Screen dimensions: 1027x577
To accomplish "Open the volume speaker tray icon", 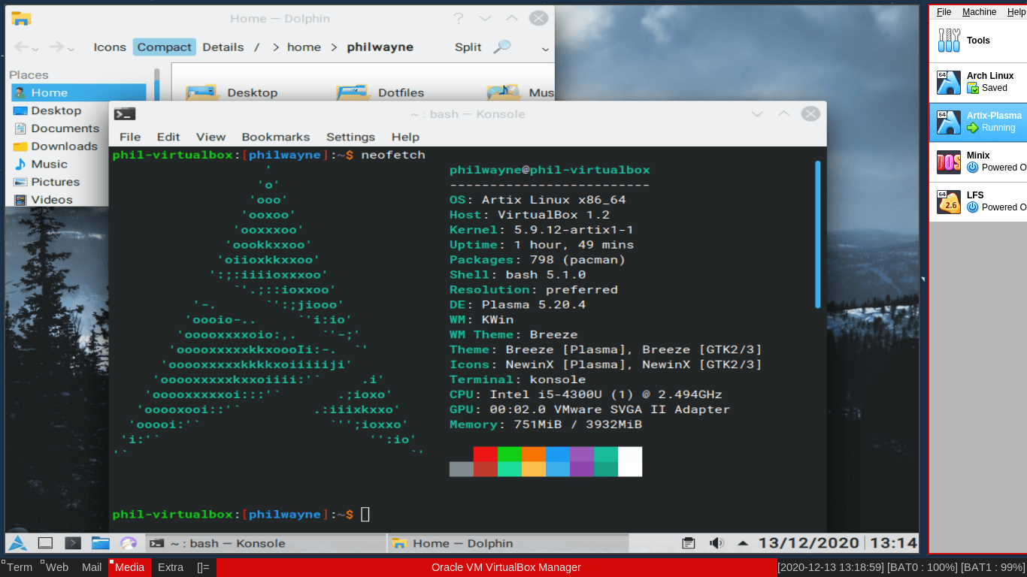I will click(x=716, y=543).
